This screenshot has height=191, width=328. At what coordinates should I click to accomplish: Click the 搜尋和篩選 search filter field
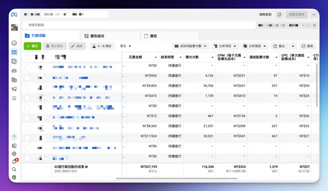(x=139, y=25)
